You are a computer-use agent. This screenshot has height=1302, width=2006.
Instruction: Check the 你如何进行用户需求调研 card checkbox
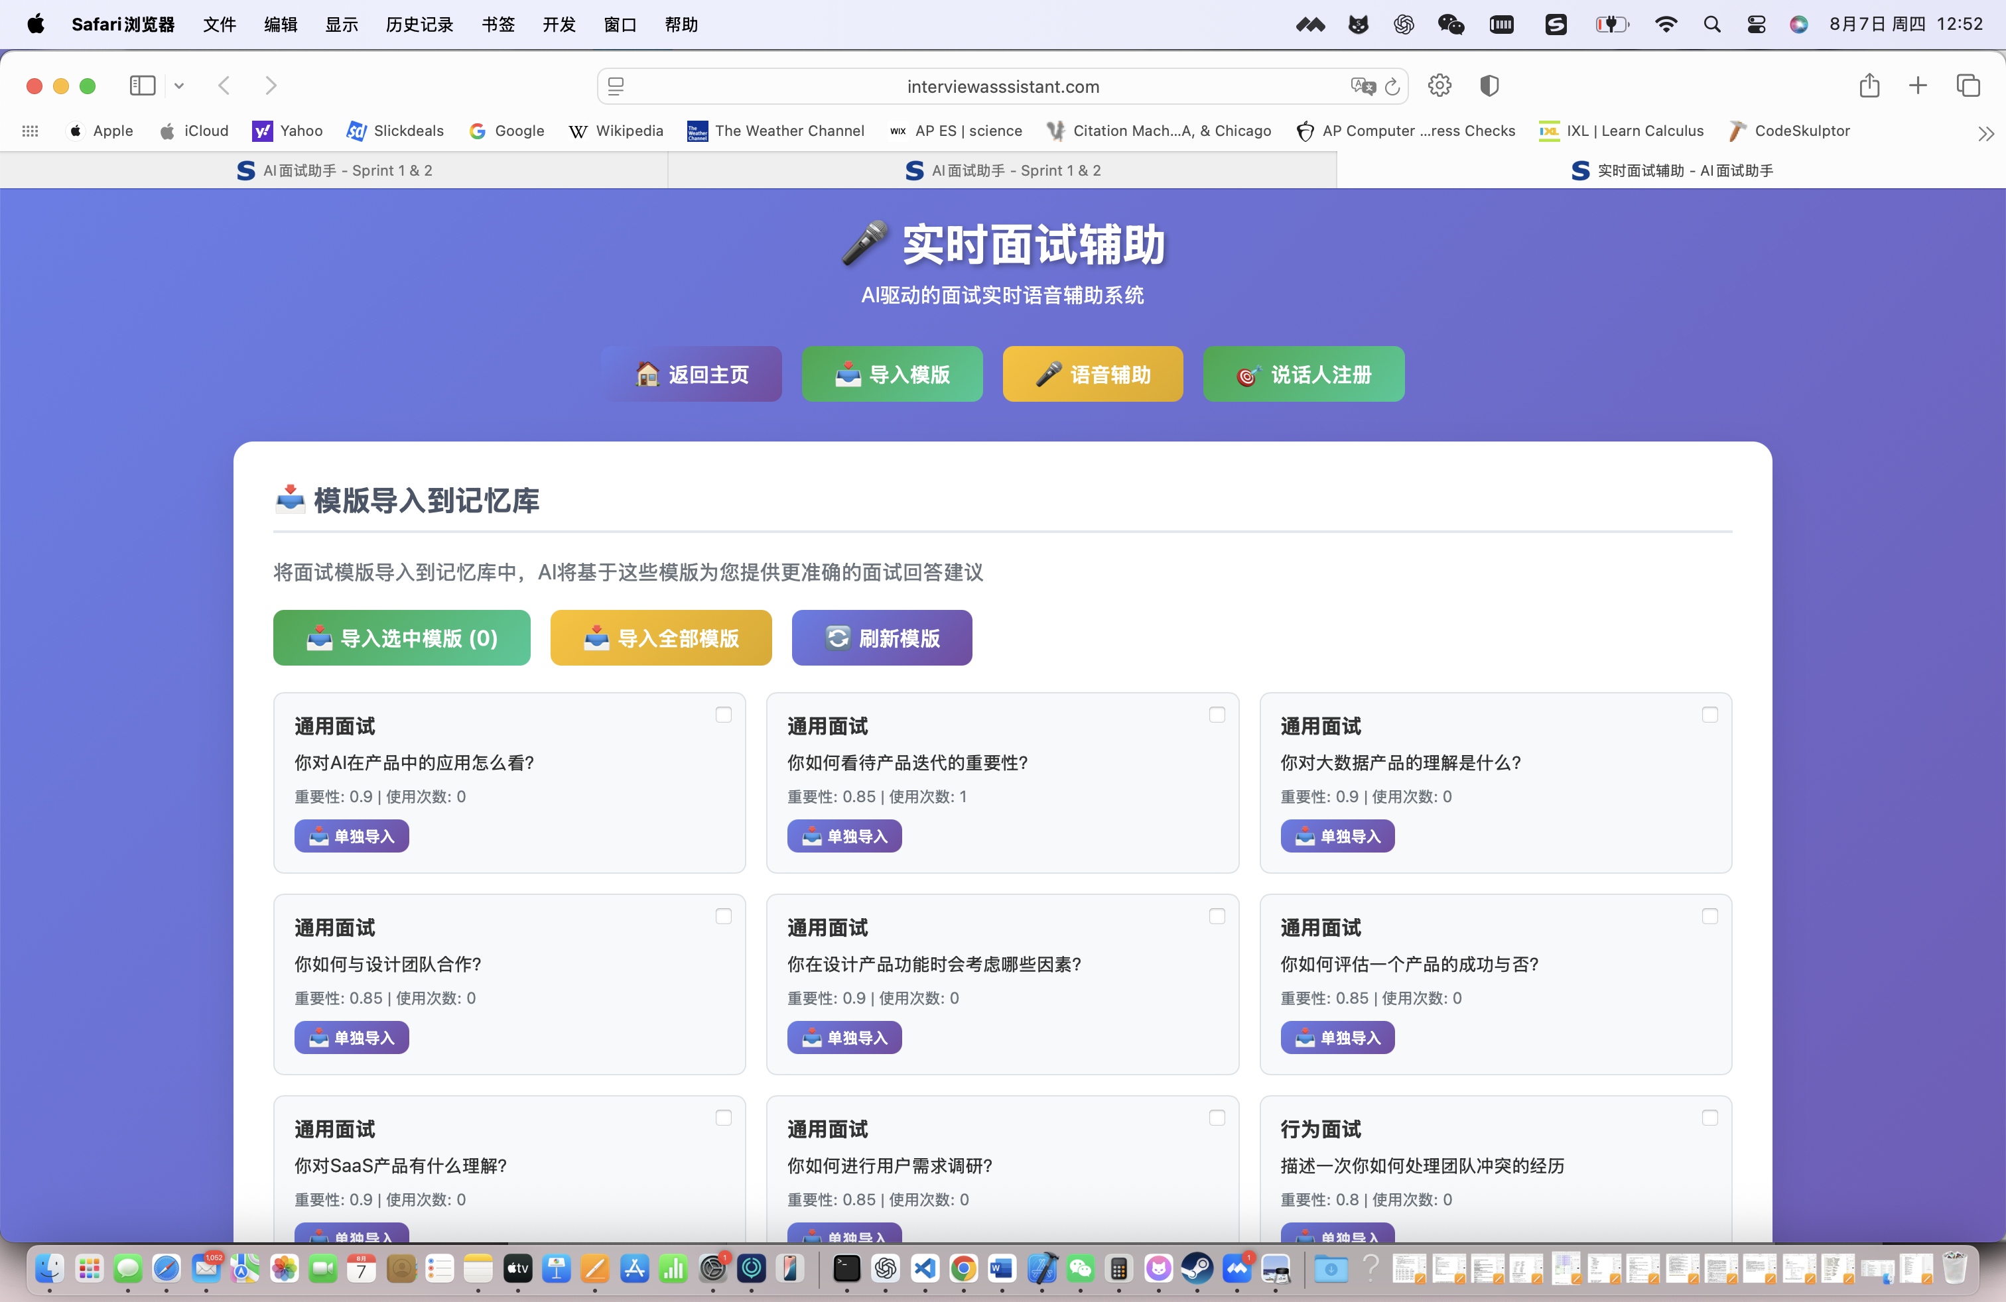[1216, 1117]
